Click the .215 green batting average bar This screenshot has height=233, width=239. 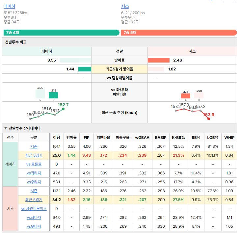[53, 95]
